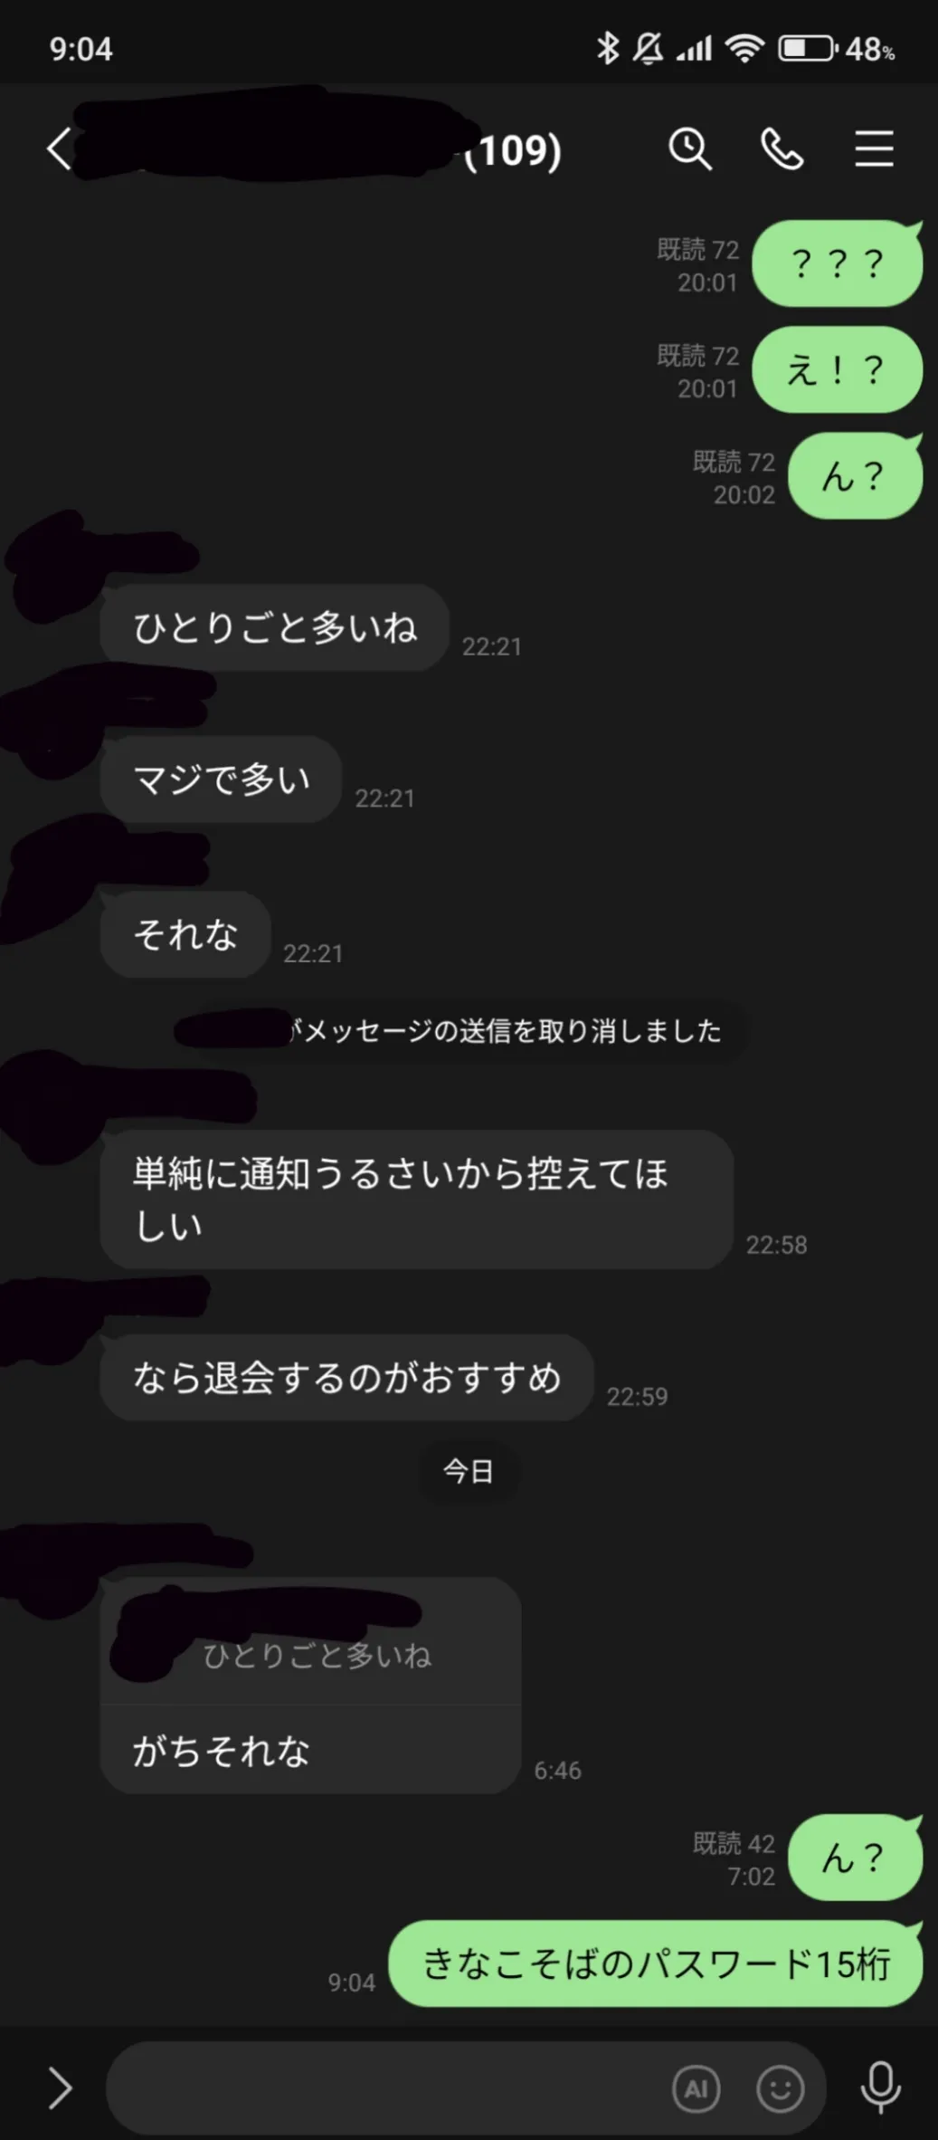Select the ひとりごと多いね message at 22:21

point(275,627)
